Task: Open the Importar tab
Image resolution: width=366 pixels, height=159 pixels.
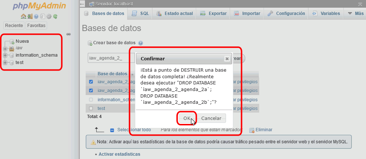Action: [247, 14]
